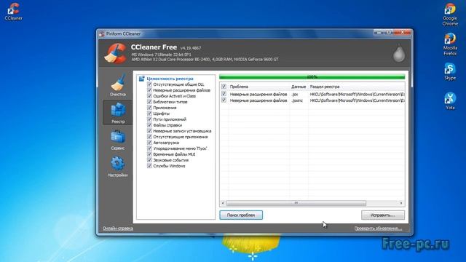Open the Настройки settings section
This screenshot has height=262, width=466.
pos(118,167)
